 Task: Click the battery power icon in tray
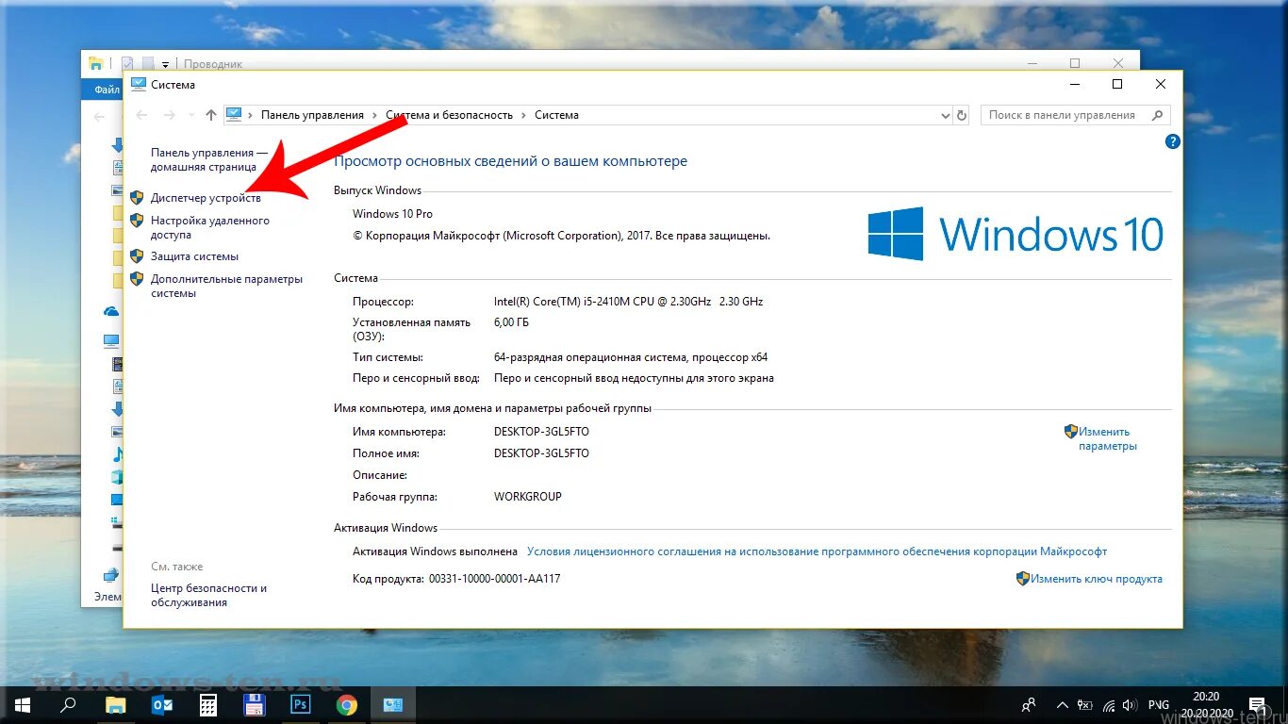(x=1086, y=704)
